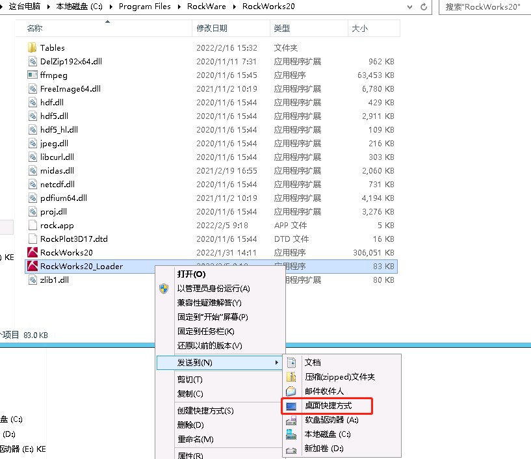Select 以管理员身份运行(A) menu entry

tap(213, 289)
